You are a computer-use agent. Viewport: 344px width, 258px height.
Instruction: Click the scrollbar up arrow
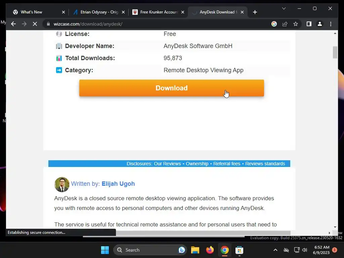tap(335, 33)
